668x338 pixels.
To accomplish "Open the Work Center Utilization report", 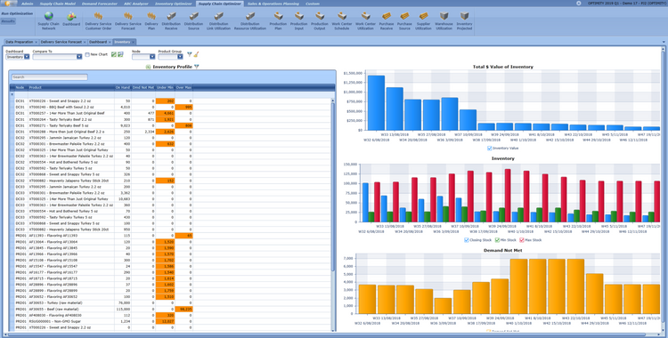I will click(365, 20).
